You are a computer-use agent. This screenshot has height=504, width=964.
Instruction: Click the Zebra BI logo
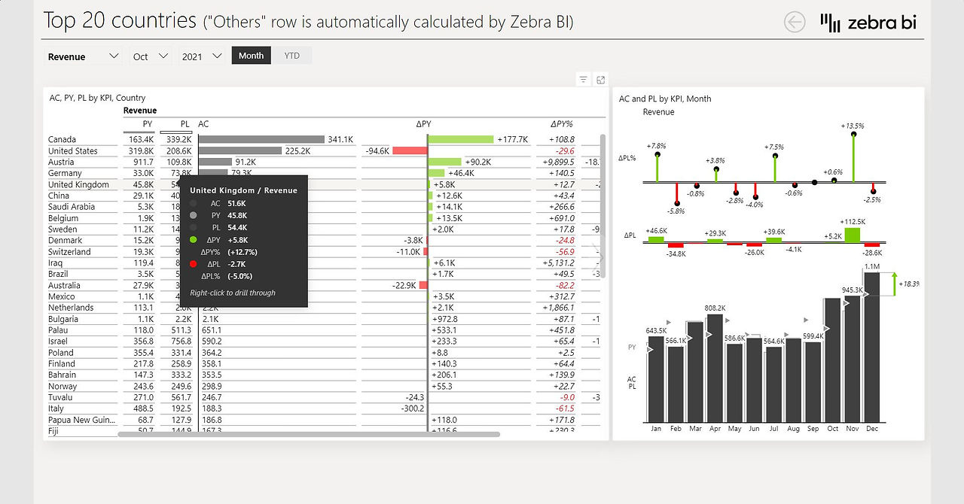[x=868, y=23]
